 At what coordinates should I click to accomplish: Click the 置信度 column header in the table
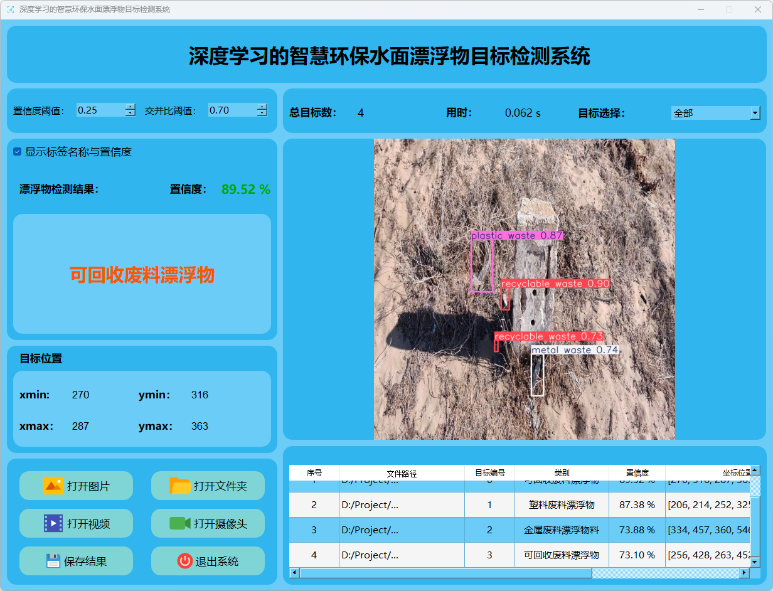[637, 473]
